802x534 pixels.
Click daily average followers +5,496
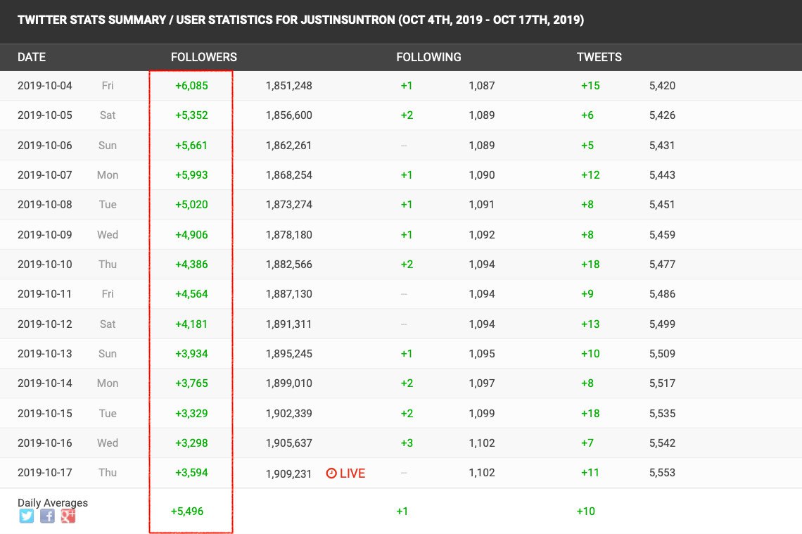pyautogui.click(x=187, y=511)
